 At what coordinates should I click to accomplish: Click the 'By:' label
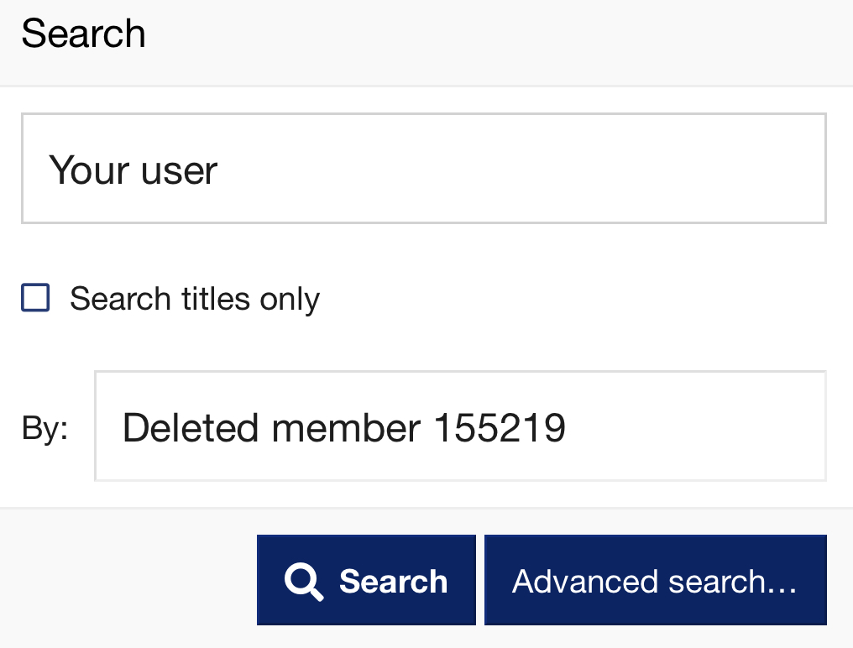(x=44, y=428)
